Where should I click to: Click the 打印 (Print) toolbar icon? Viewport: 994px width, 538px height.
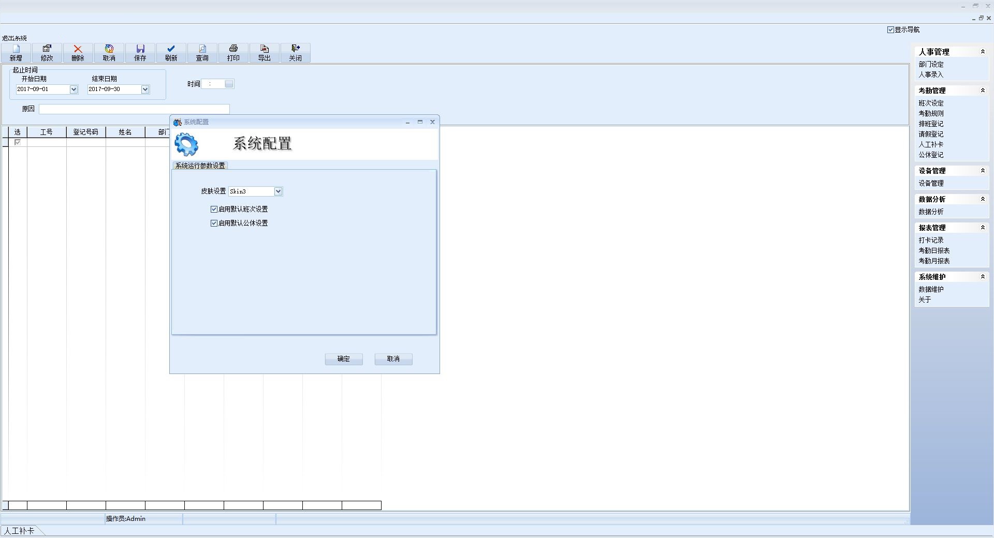[x=233, y=53]
